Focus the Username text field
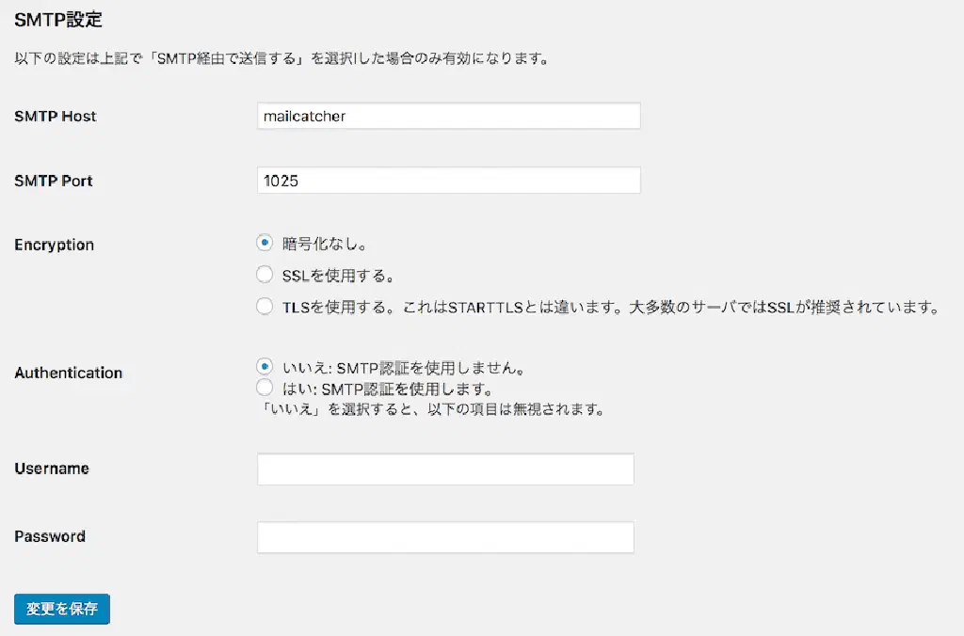The height and width of the screenshot is (636, 964). pyautogui.click(x=445, y=469)
